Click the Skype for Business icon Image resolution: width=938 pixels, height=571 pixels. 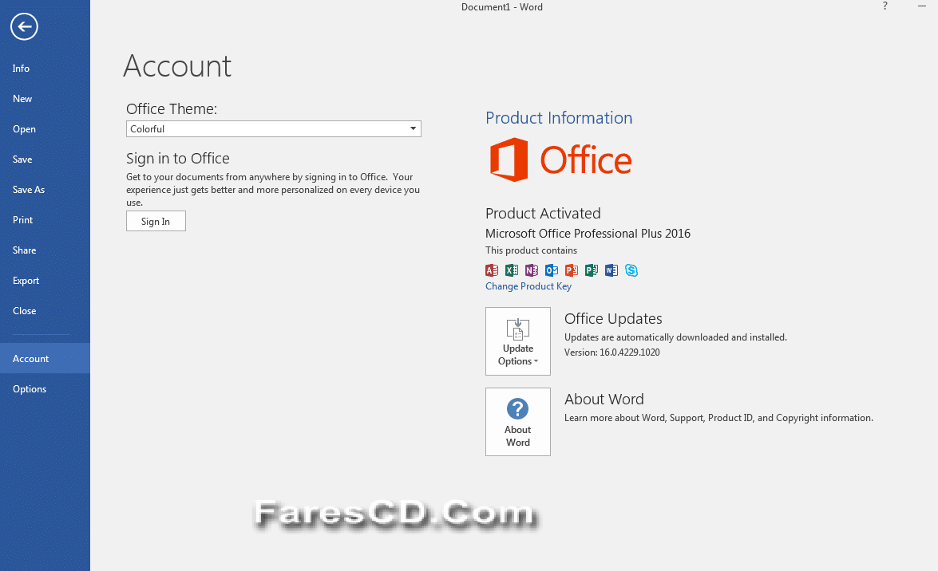[631, 270]
